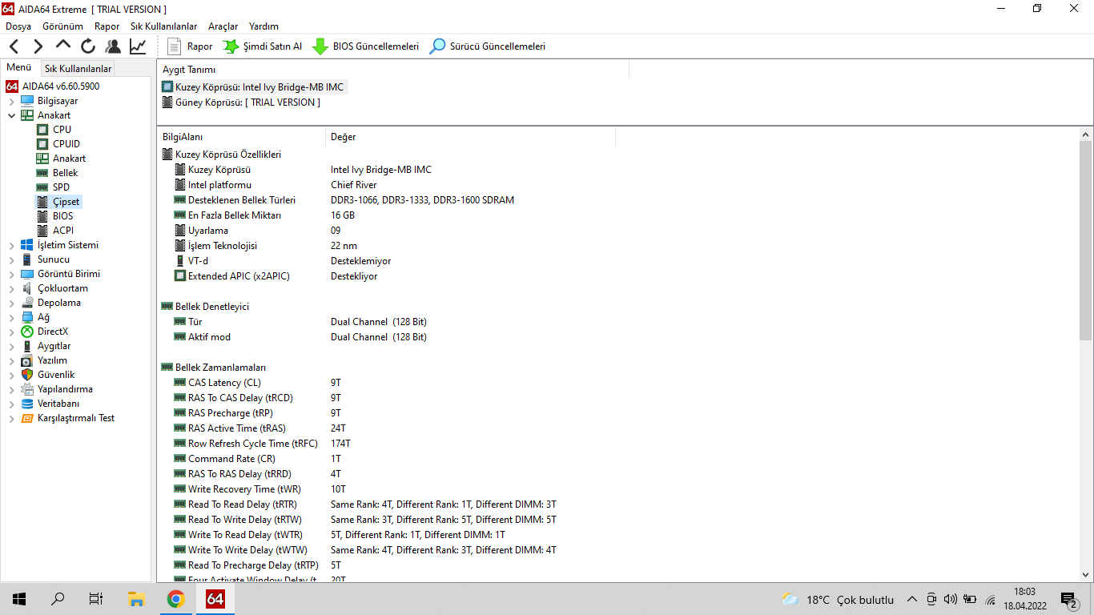The height and width of the screenshot is (615, 1094).
Task: Select the Yazılım tree item
Action: tap(52, 360)
